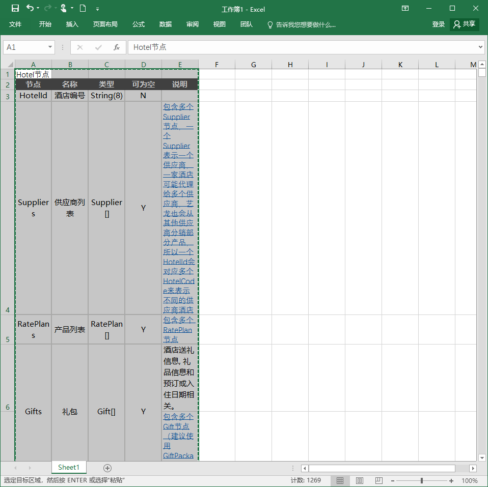
Task: Open the 公式 ribbon tab
Action: [139, 24]
